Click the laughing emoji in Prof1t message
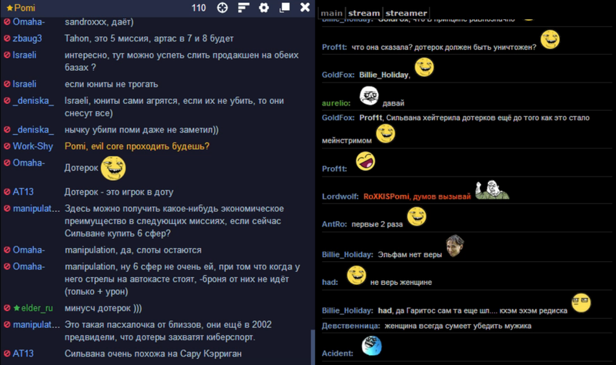The height and width of the screenshot is (365, 616). click(365, 161)
